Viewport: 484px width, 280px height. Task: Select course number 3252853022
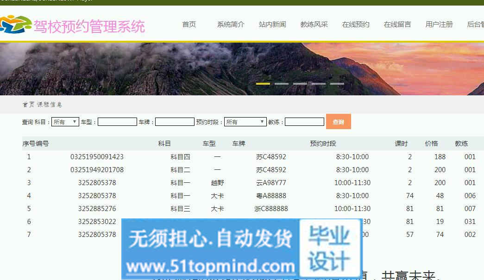[x=97, y=221]
